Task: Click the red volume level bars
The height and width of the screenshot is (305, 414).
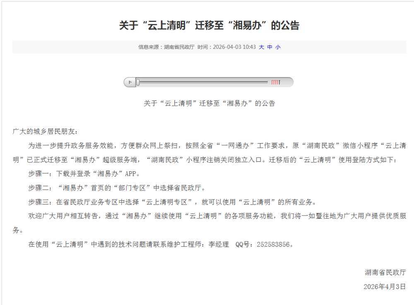Action: tap(276, 82)
